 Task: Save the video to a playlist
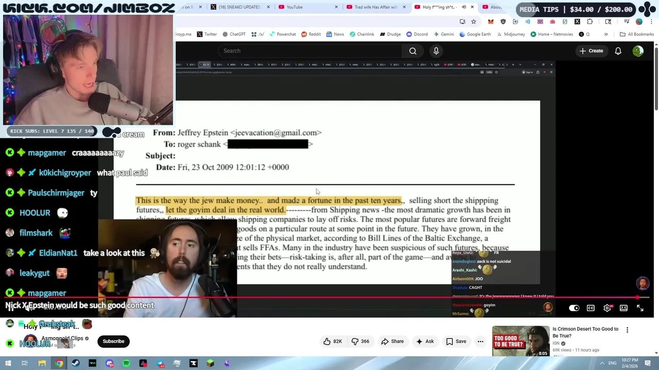tap(456, 341)
